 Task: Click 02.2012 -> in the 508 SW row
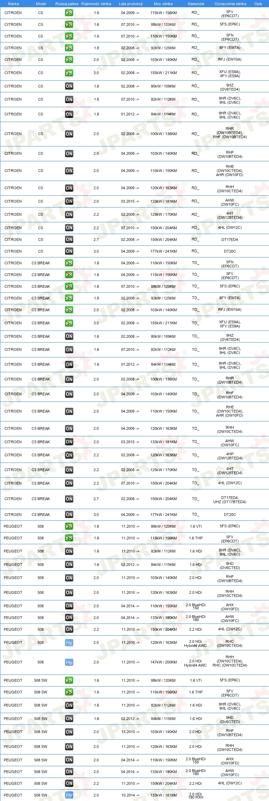(130, 719)
